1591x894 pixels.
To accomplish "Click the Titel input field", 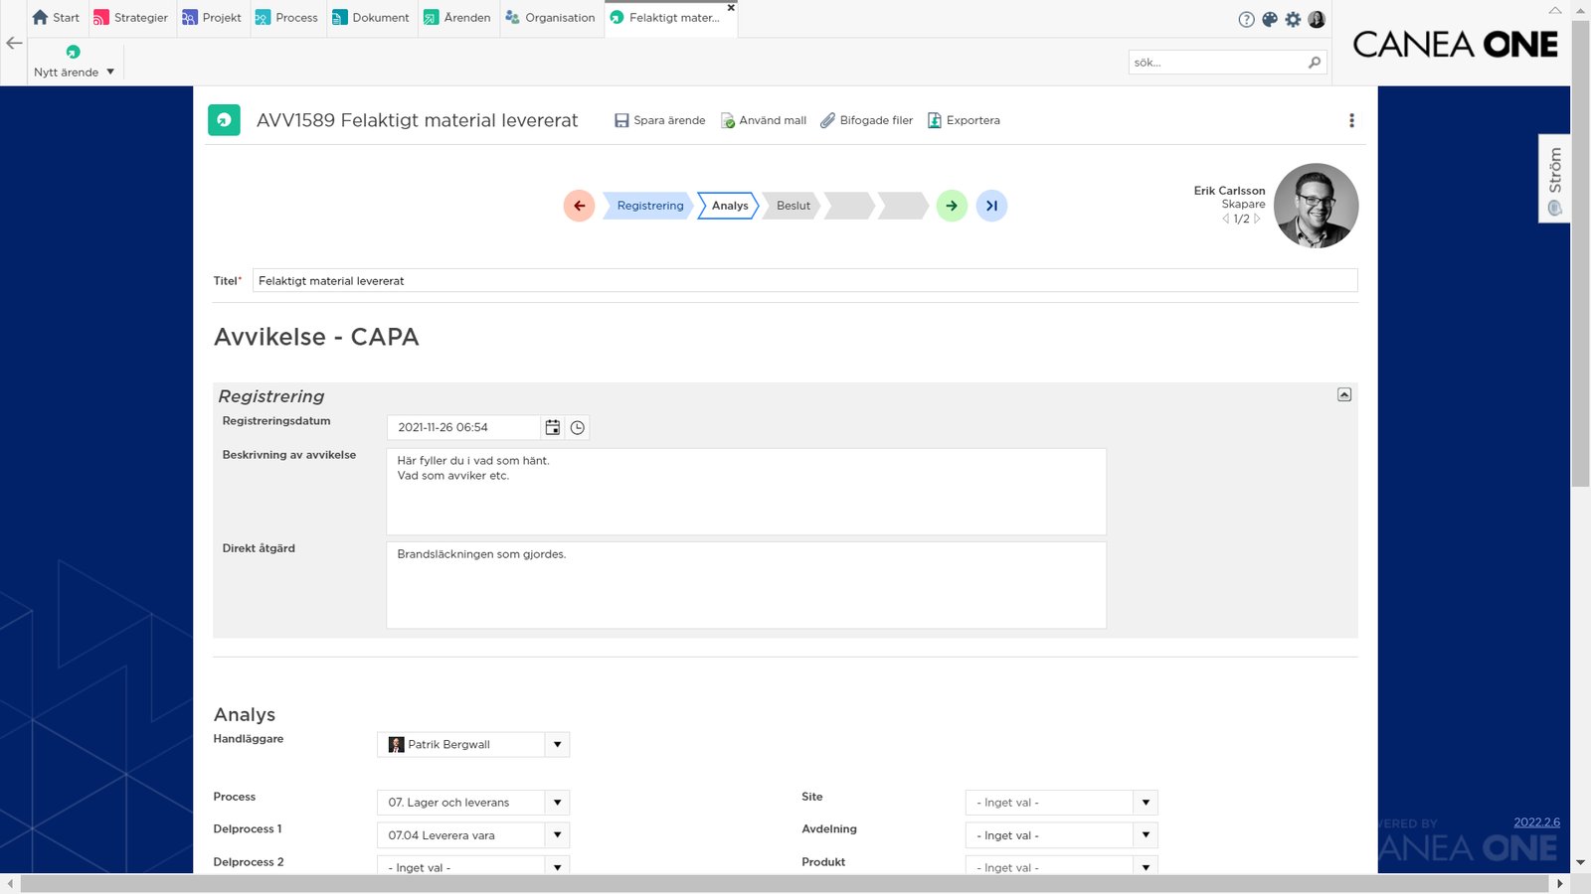I will tap(803, 281).
